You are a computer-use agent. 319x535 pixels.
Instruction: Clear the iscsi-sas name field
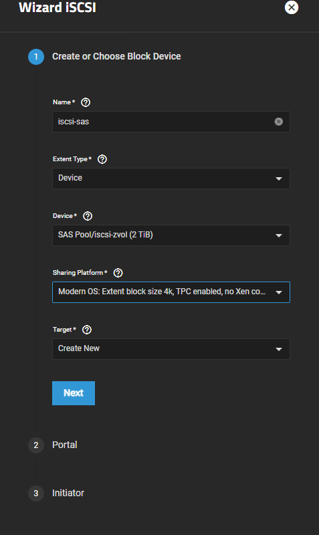pyautogui.click(x=279, y=122)
